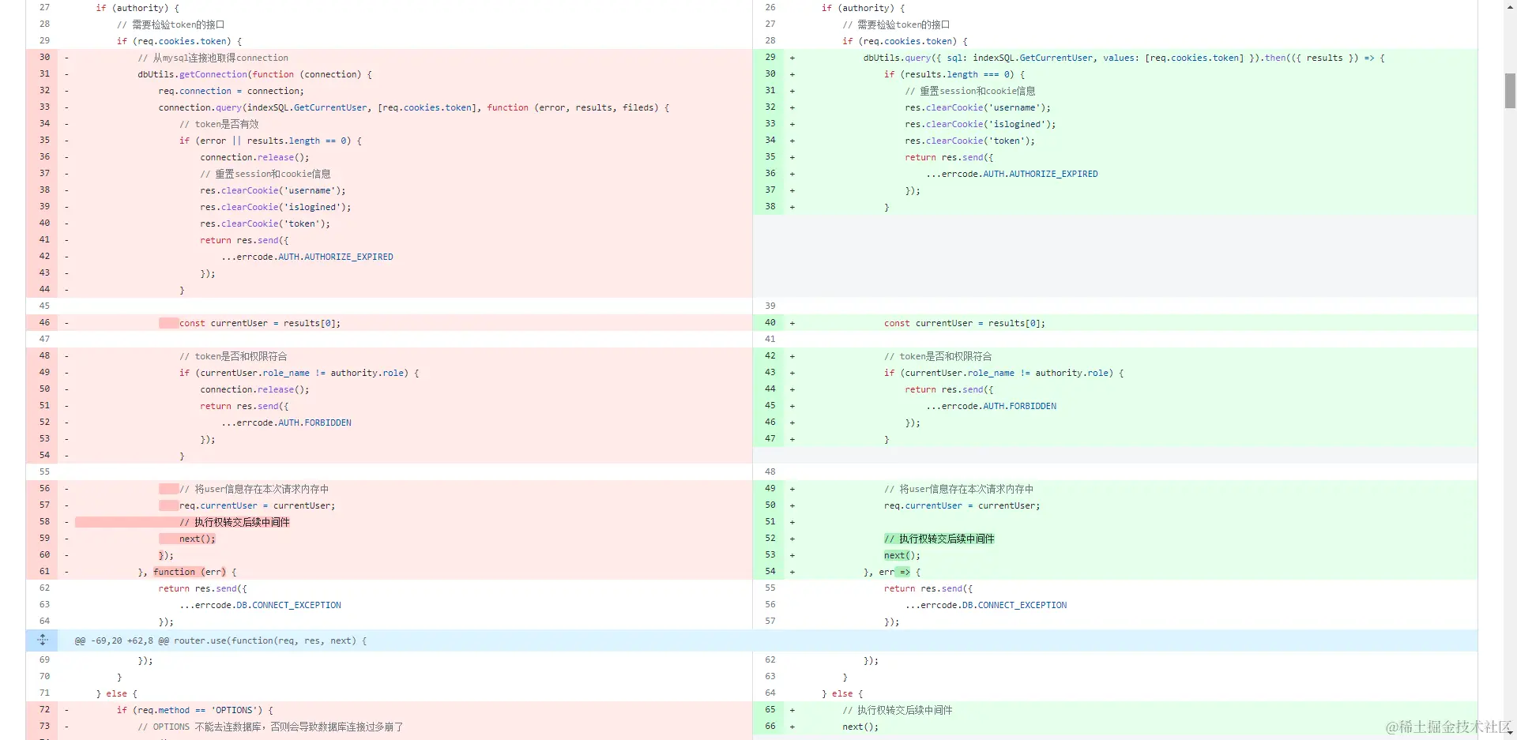
Task: Click '// 执行权转交后续中间件' on added line 65
Action: (898, 710)
